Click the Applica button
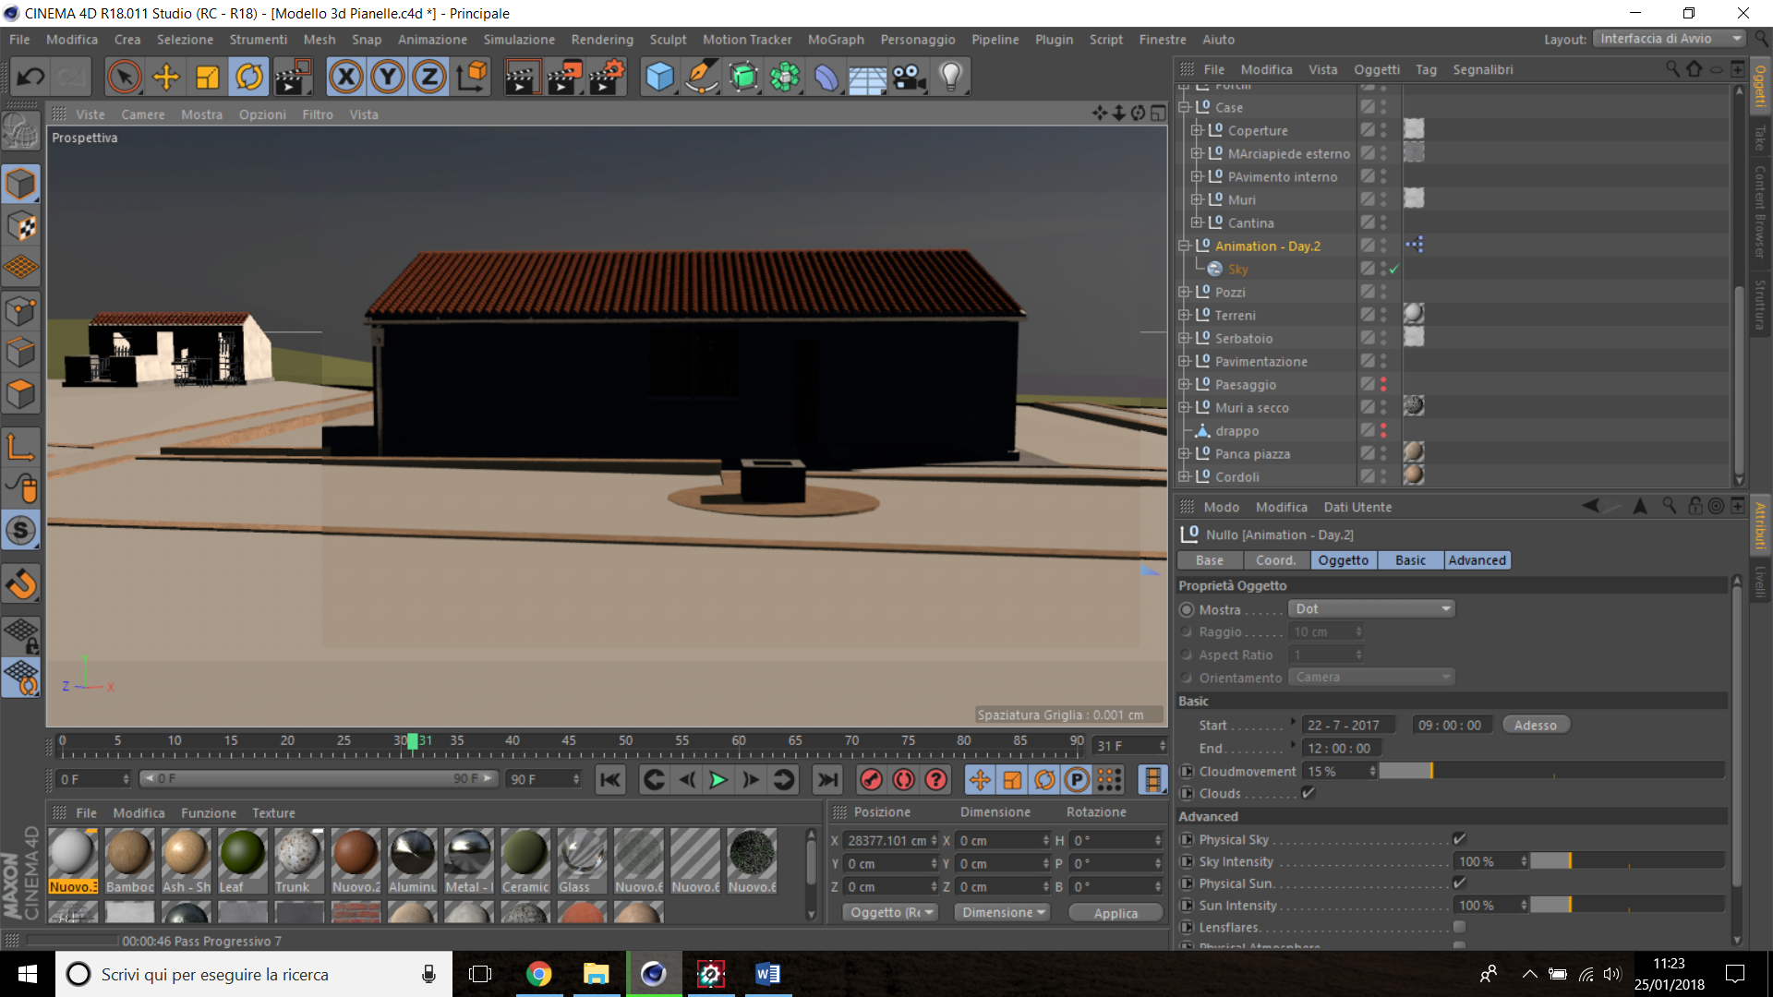This screenshot has width=1773, height=997. click(x=1116, y=913)
